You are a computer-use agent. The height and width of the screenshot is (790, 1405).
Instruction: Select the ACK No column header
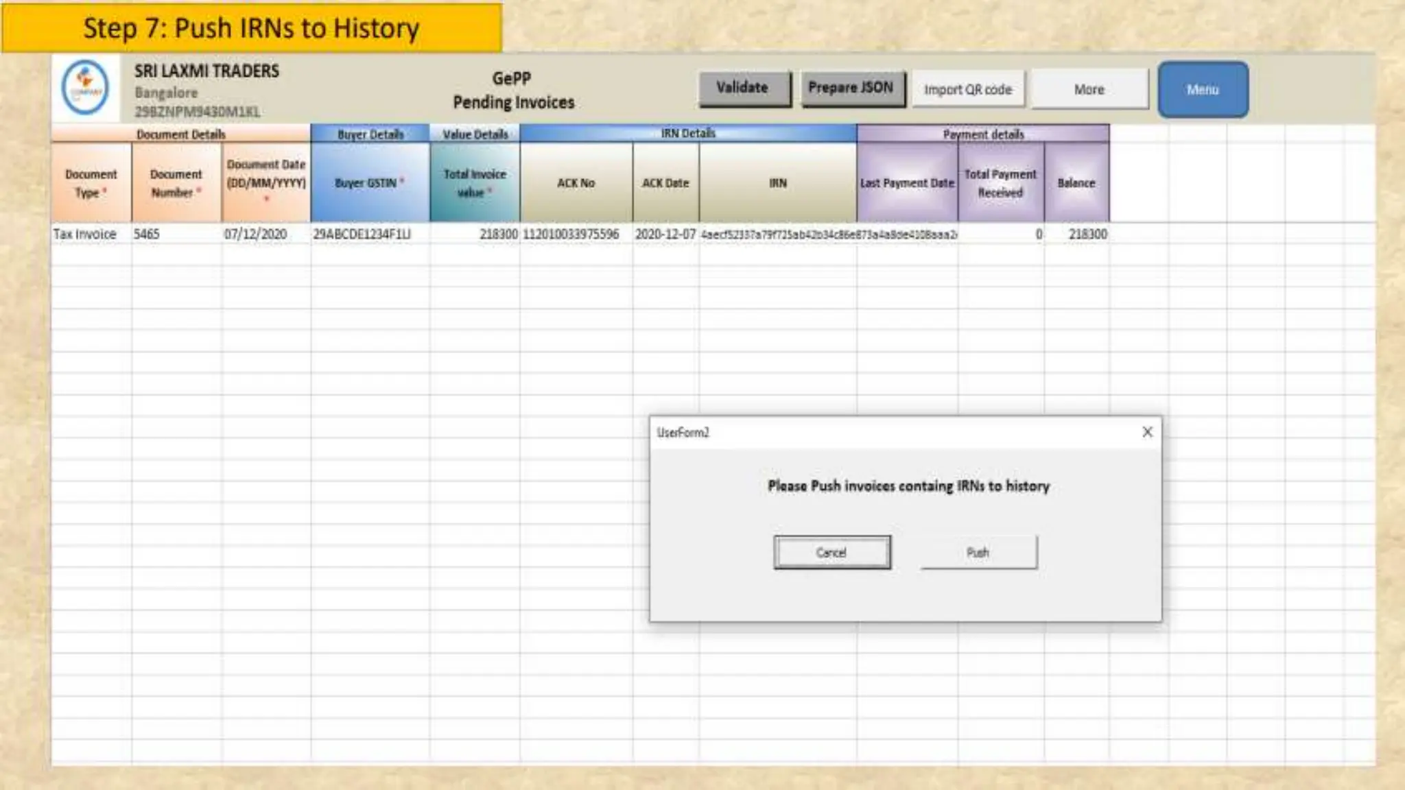click(576, 183)
